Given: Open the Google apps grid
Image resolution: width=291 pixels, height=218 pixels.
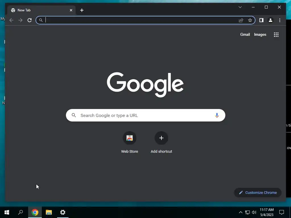Looking at the screenshot, I should 276,35.
